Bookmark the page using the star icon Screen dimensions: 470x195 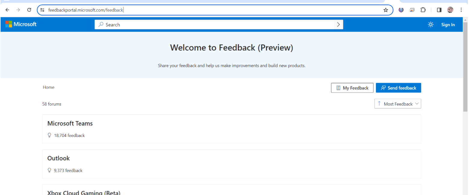(386, 10)
